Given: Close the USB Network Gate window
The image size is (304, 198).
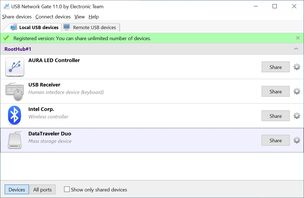Looking at the screenshot, I should coord(294,6).
